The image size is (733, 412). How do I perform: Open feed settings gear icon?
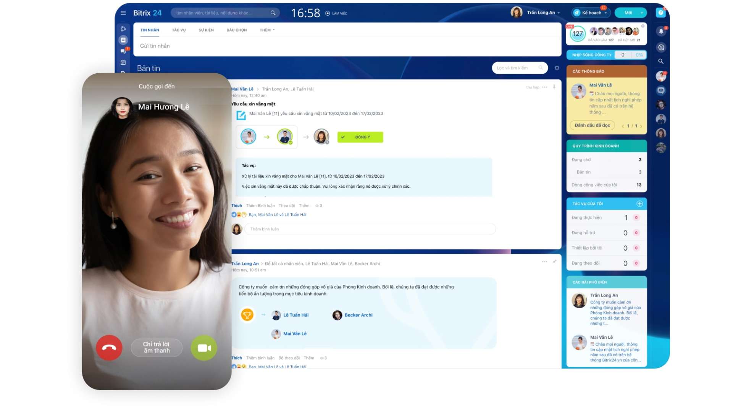[557, 68]
